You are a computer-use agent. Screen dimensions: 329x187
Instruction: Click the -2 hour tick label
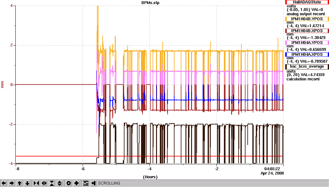point(216,169)
